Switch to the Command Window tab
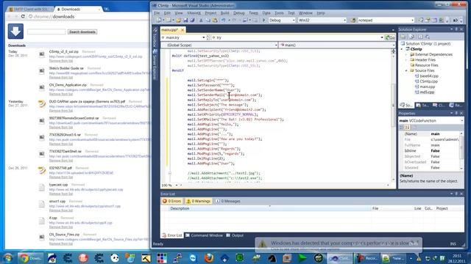 tap(205, 235)
